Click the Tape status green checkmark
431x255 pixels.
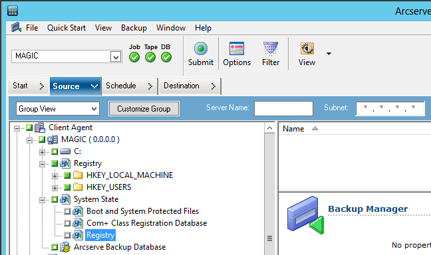tap(150, 57)
